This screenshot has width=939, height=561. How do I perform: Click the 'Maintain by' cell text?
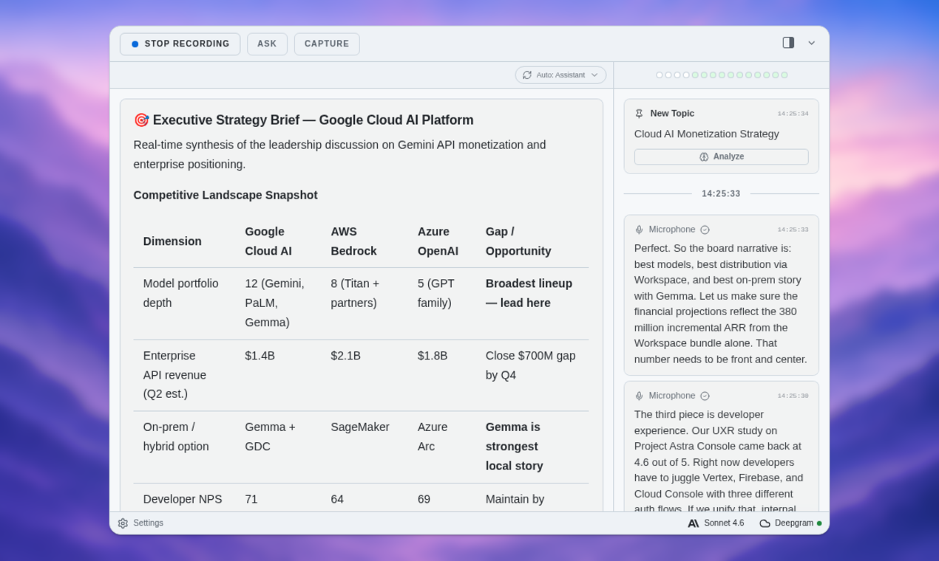point(515,499)
